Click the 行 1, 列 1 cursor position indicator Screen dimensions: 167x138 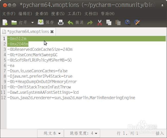127,133
